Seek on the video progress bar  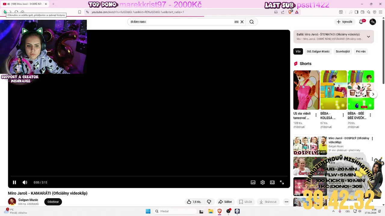(149, 176)
